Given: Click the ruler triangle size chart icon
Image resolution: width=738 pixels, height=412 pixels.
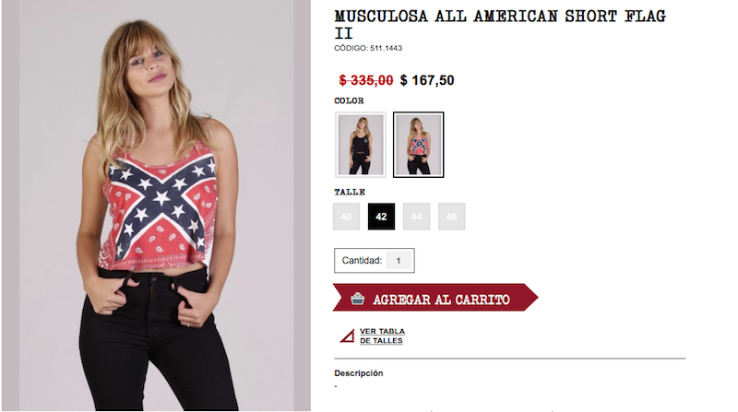Looking at the screenshot, I should point(348,335).
